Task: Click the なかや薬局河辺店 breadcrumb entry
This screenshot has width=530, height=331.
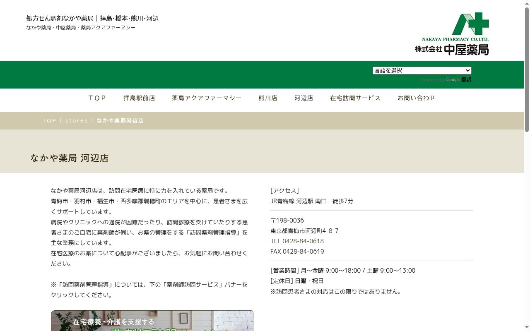Action: (x=120, y=121)
